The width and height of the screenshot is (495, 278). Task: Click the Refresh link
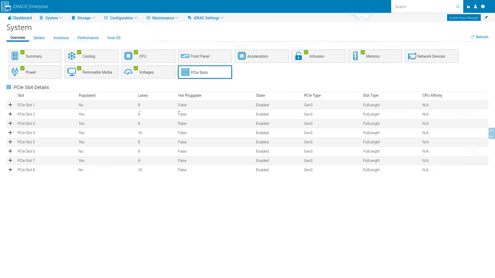coord(480,37)
